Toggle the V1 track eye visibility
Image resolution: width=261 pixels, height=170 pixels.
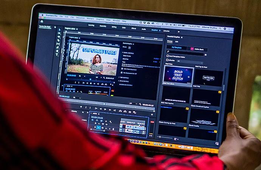coord(106,124)
